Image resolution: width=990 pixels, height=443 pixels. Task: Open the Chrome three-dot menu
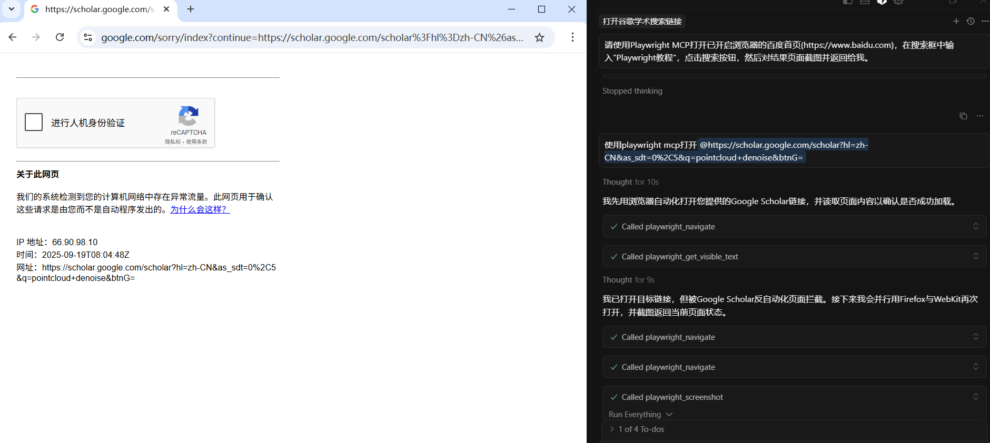572,37
